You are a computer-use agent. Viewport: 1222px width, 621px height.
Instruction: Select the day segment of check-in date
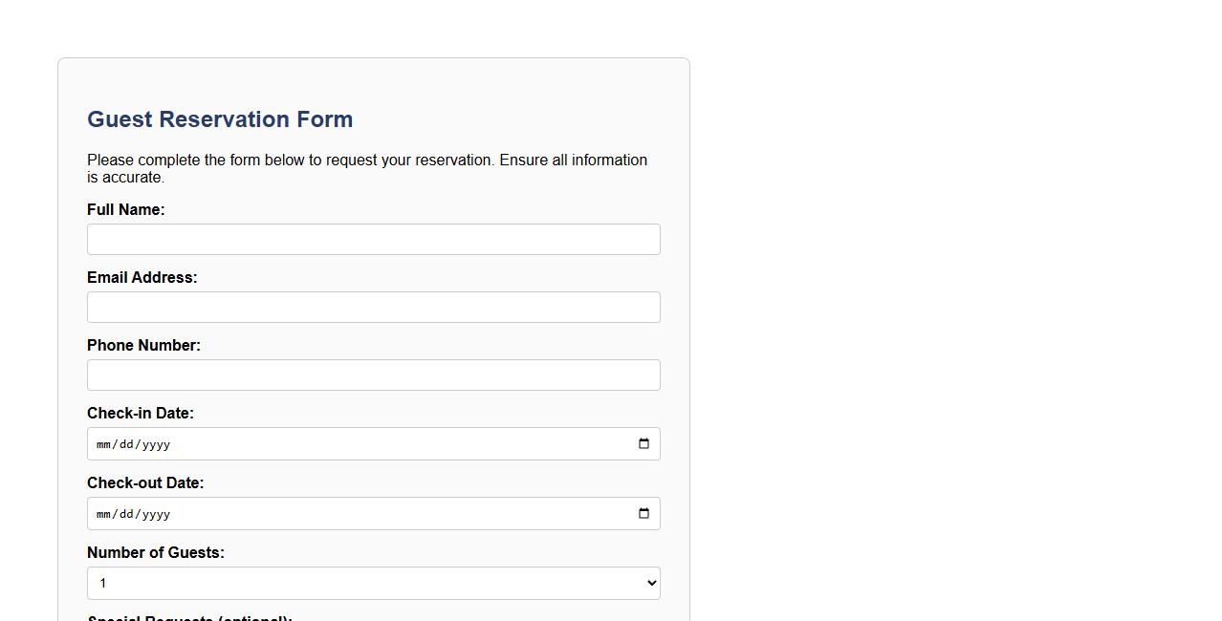pos(127,443)
